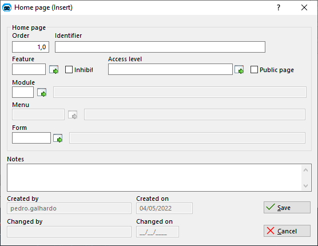
Task: Click the Form lookup icon
Action: pyautogui.click(x=58, y=138)
